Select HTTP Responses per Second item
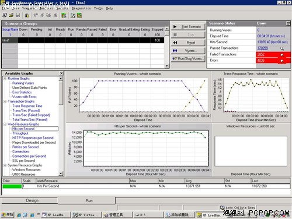This screenshot has width=292, height=219. click(33, 138)
